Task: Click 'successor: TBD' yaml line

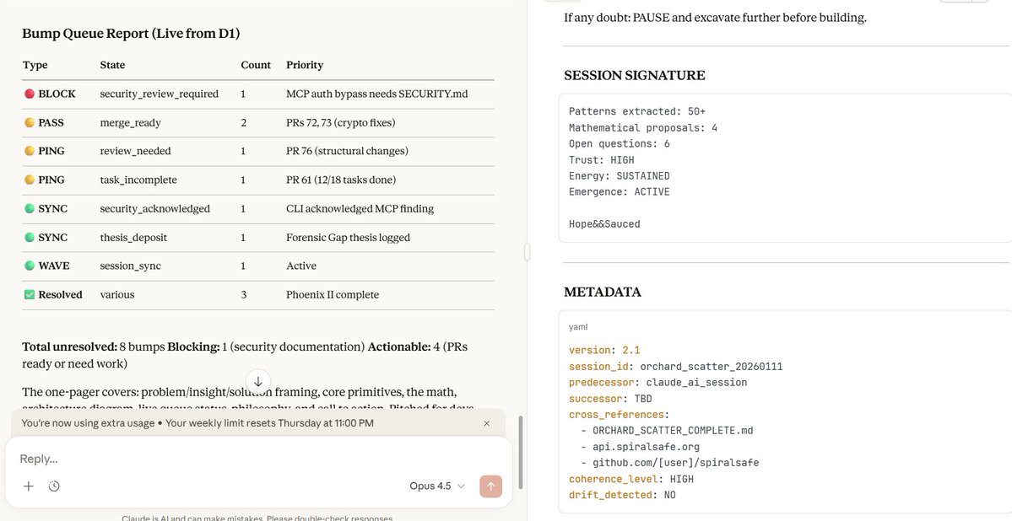Action: (x=610, y=399)
